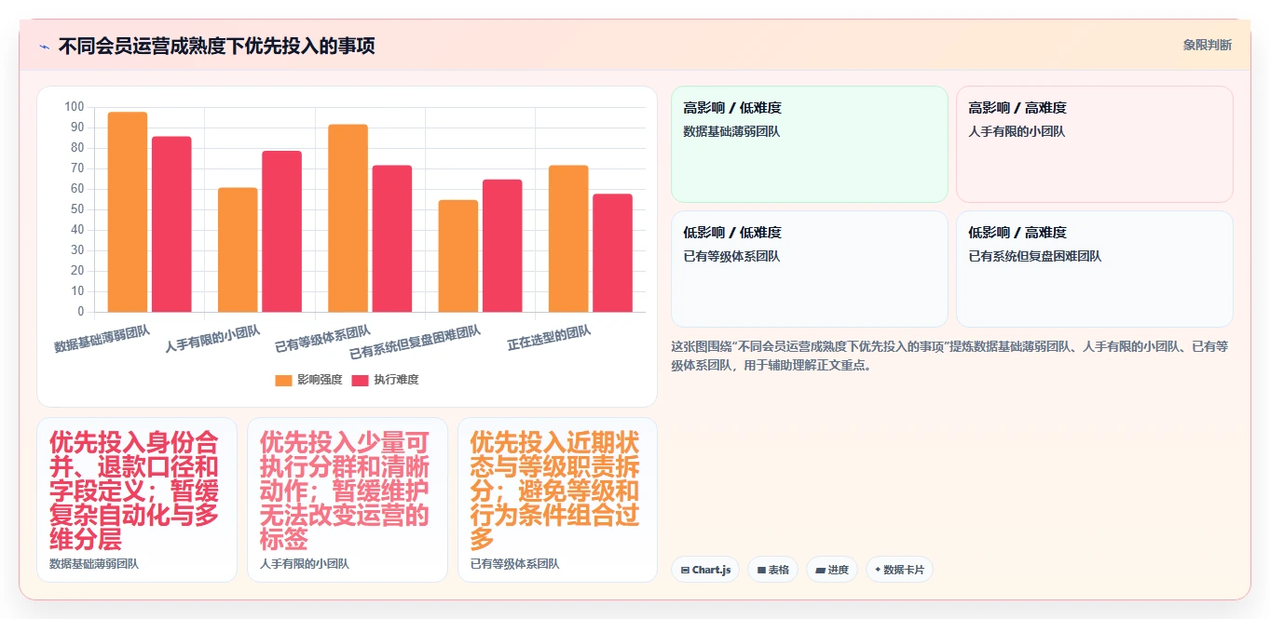The width and height of the screenshot is (1270, 619).
Task: Click axis label 已有等级体系团队 under the chart
Action: coord(322,340)
